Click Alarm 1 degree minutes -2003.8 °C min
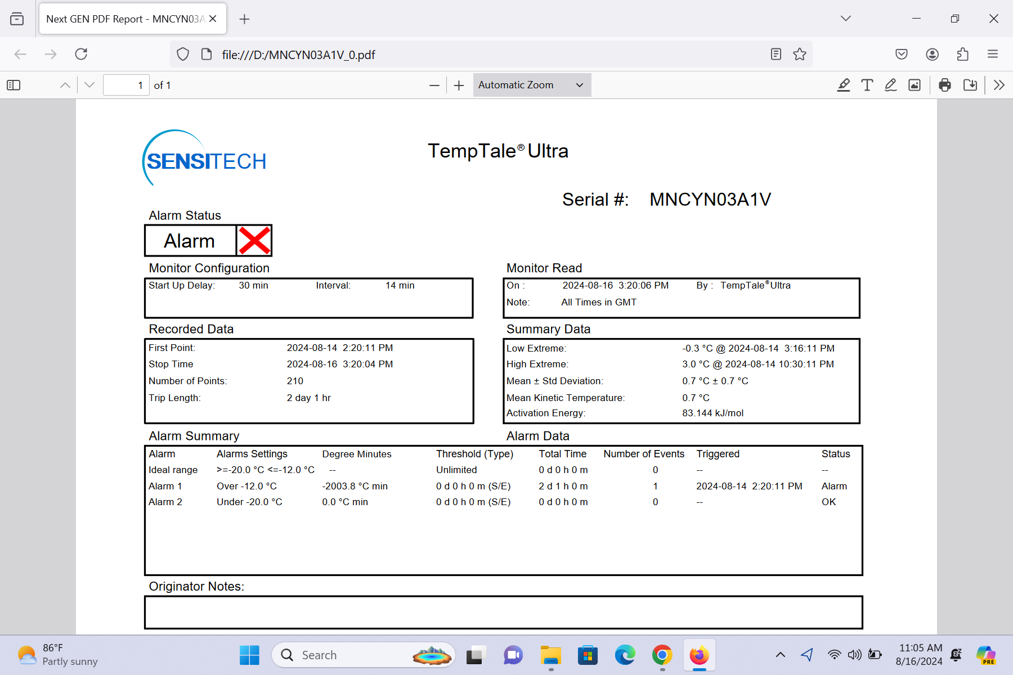The image size is (1013, 675). (355, 486)
